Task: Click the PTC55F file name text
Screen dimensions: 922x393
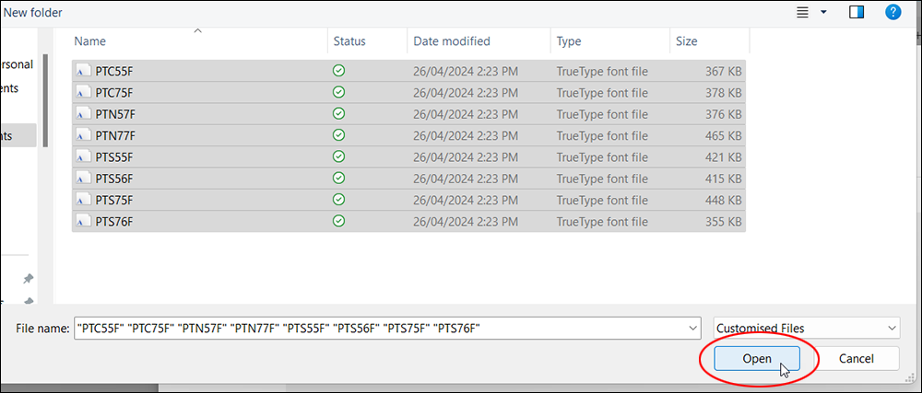Action: (114, 72)
